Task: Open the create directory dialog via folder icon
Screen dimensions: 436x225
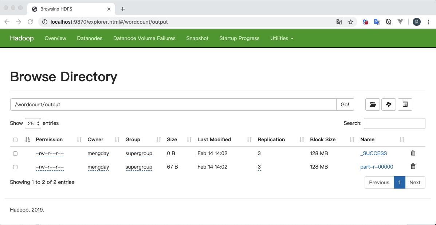Action: click(372, 104)
